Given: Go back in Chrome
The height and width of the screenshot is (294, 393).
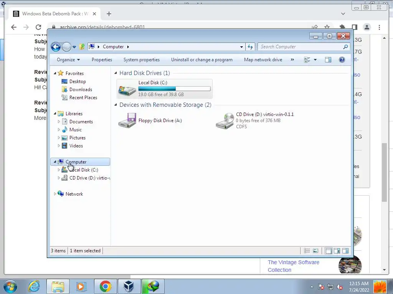Looking at the screenshot, I should [x=14, y=27].
